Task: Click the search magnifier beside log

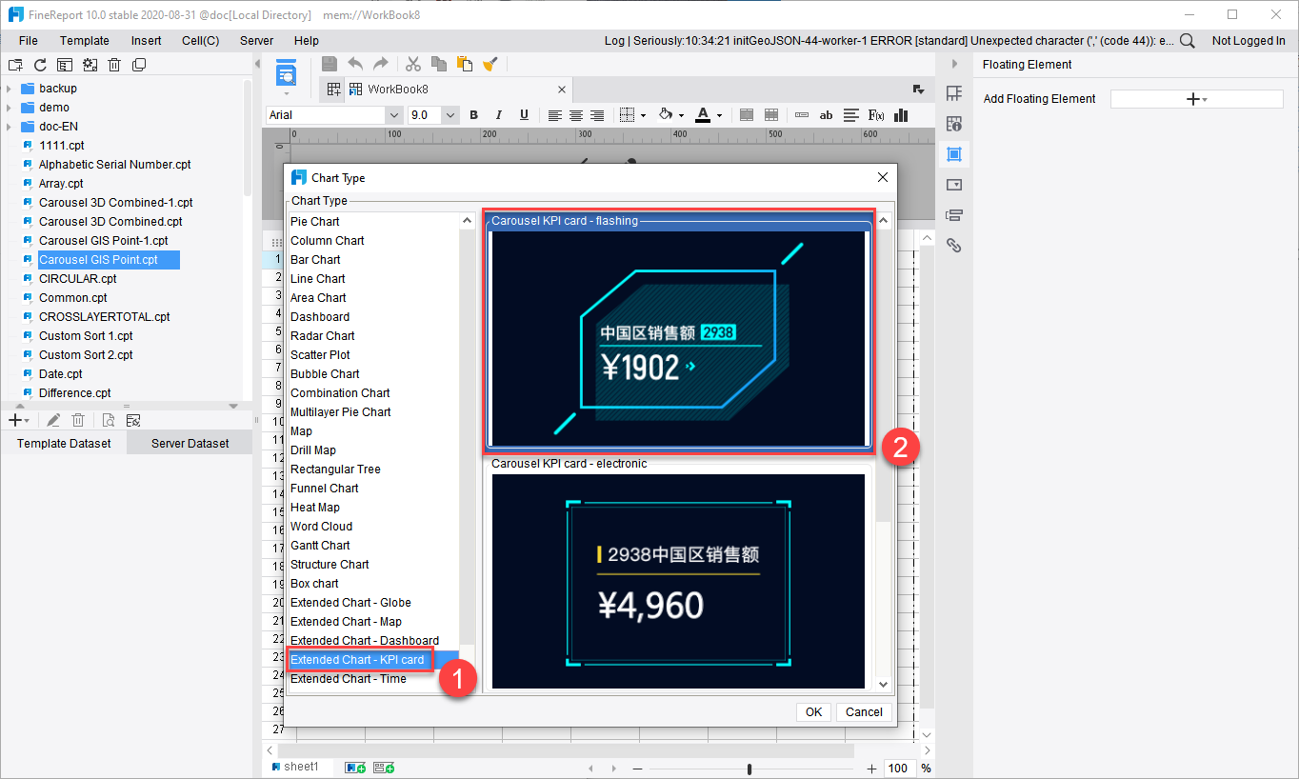Action: click(x=1187, y=41)
